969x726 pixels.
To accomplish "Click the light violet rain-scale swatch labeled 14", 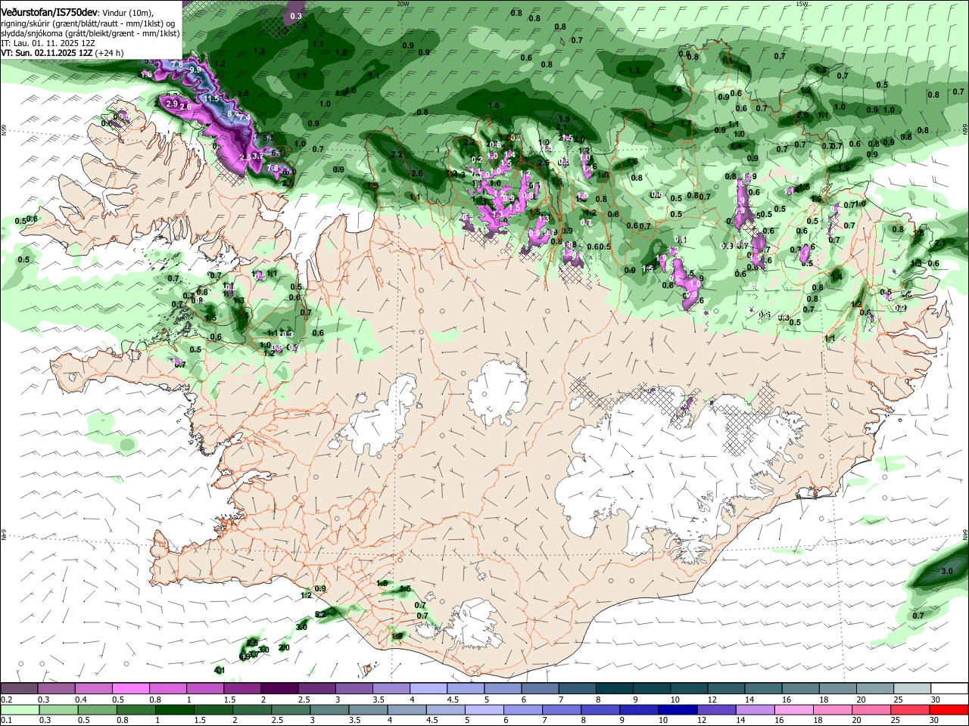I will tap(755, 709).
